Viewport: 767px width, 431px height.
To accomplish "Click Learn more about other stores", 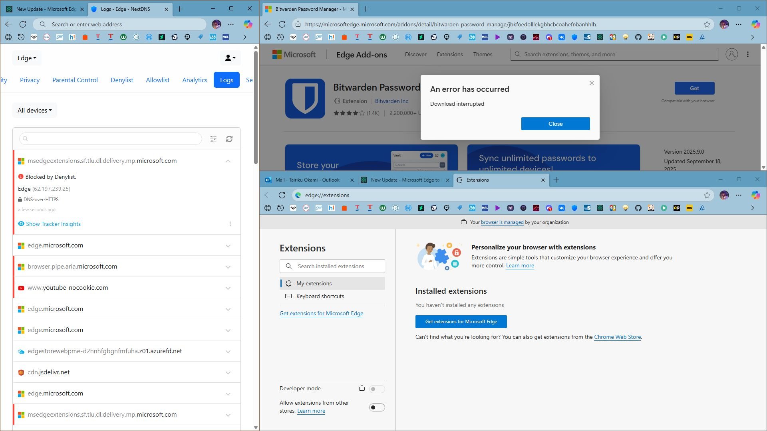I will tap(311, 411).
